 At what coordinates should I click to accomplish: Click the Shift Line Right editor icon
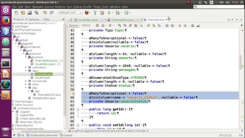(172, 26)
